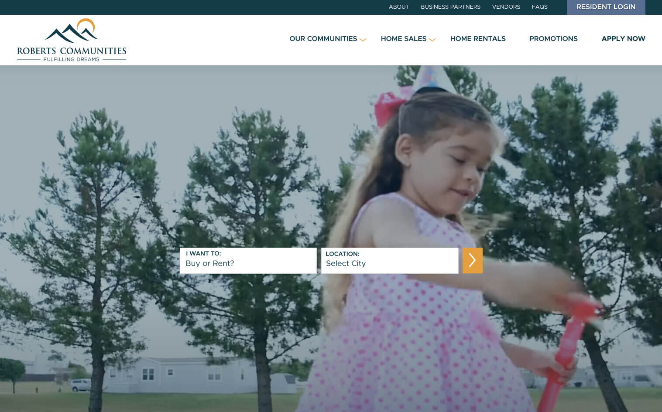Open the Buy or Rent dropdown
The height and width of the screenshot is (412, 662).
248,261
